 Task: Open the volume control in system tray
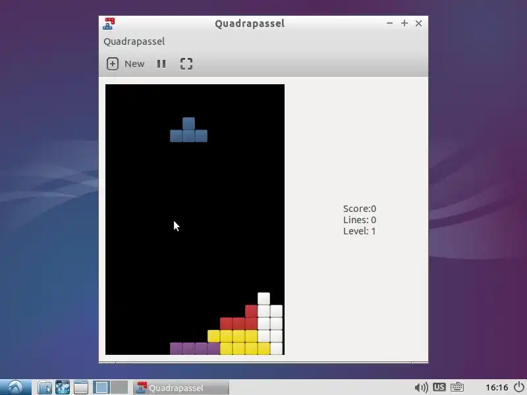pos(421,388)
